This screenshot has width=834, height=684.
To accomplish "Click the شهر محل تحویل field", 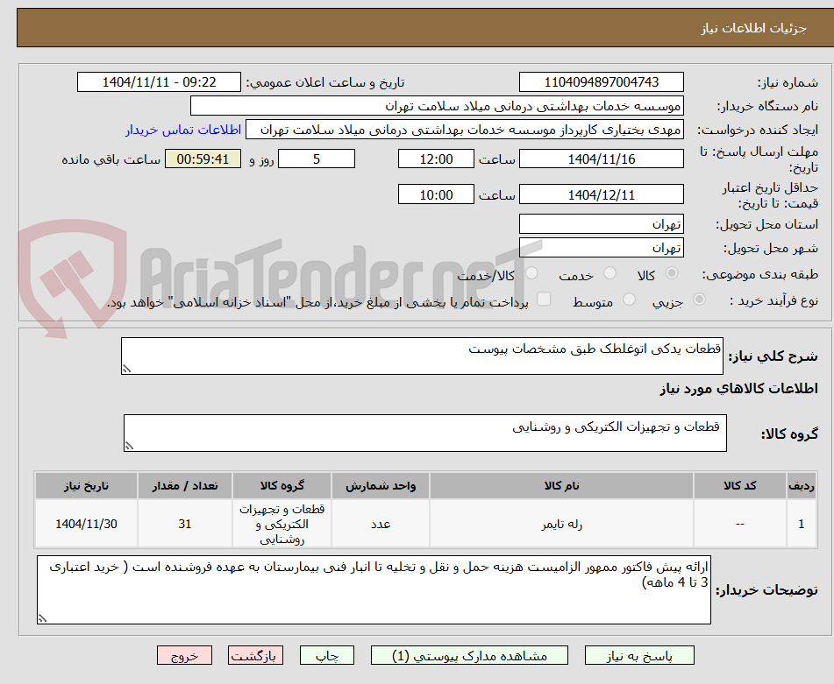I will click(601, 248).
